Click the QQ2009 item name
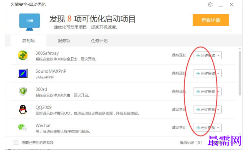This screenshot has height=152, width=248. click(x=44, y=107)
